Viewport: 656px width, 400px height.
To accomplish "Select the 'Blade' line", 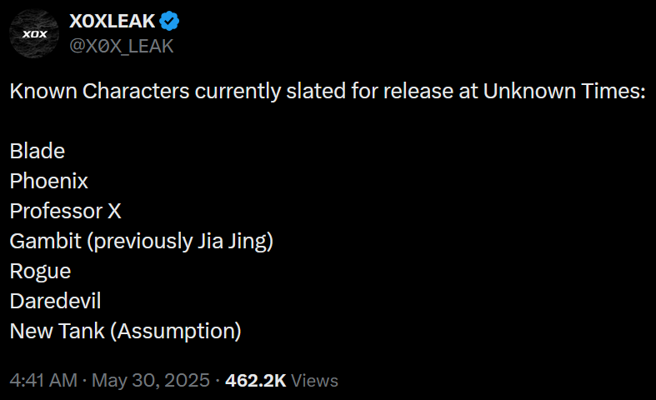I will pos(38,151).
